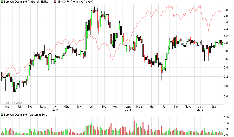Viewport: 234px width, 137px height.
Task: Click the 3,4 price axis label
Action: point(226,68)
